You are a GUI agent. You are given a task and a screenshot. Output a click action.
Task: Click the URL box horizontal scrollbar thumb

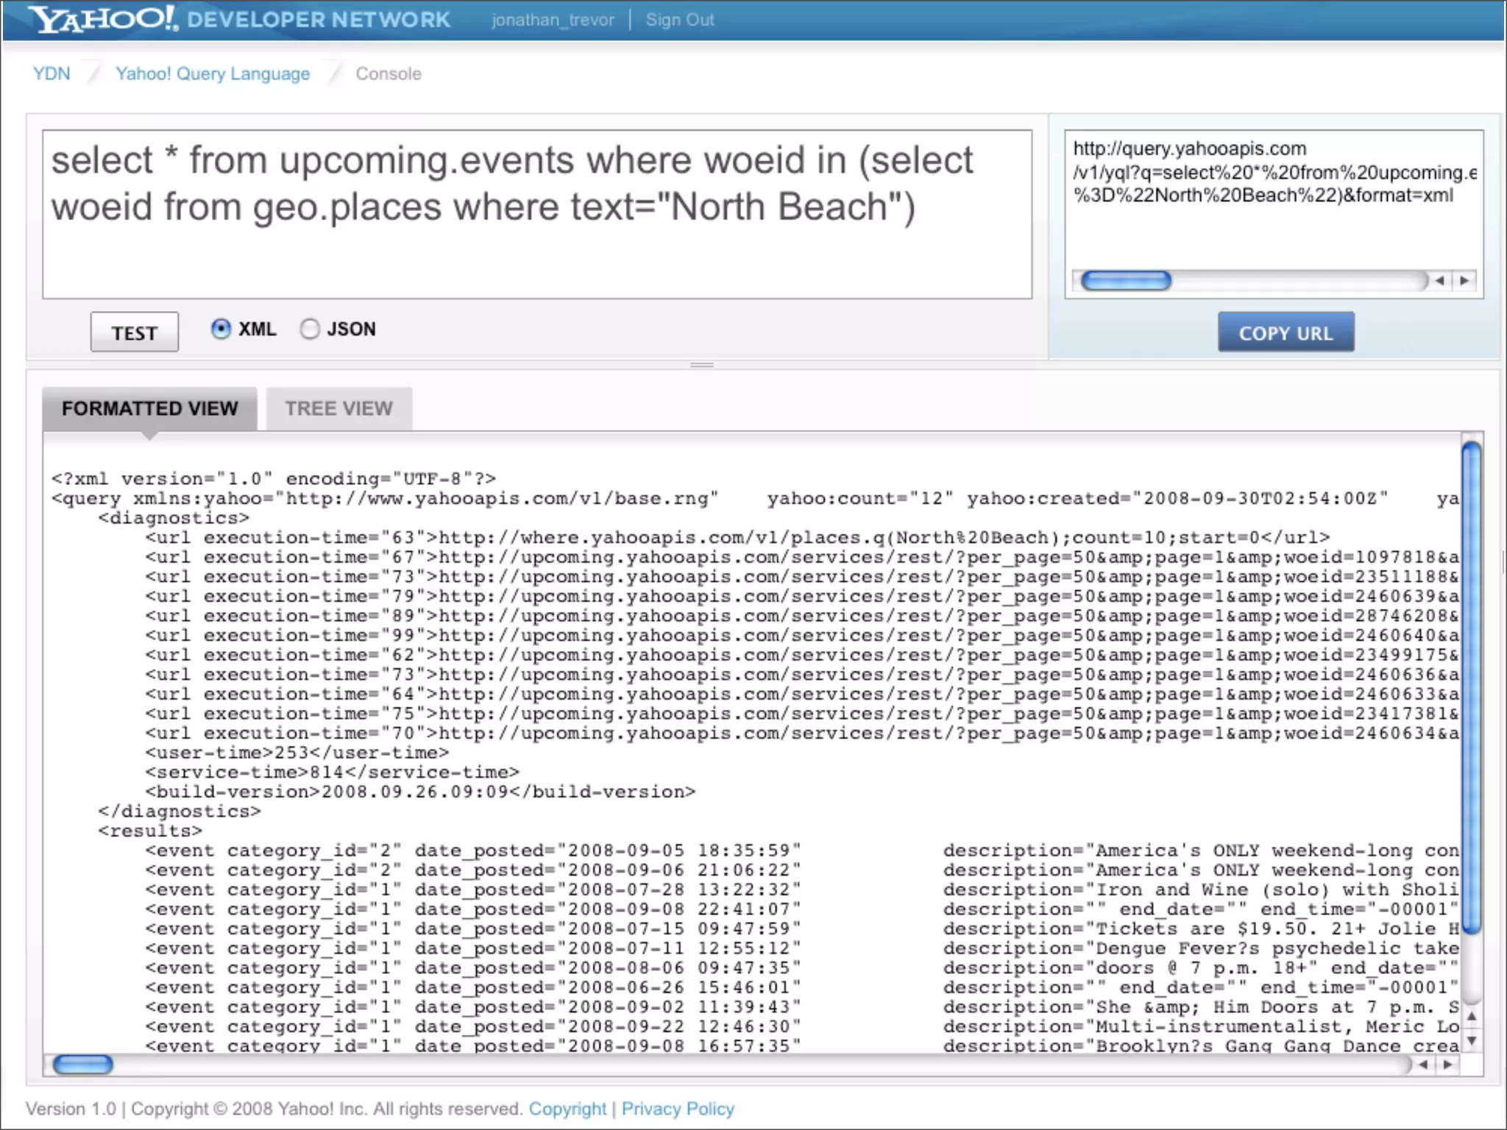coord(1126,280)
